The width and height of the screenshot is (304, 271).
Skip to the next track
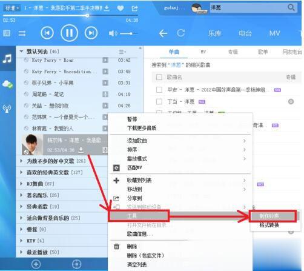(x=91, y=33)
